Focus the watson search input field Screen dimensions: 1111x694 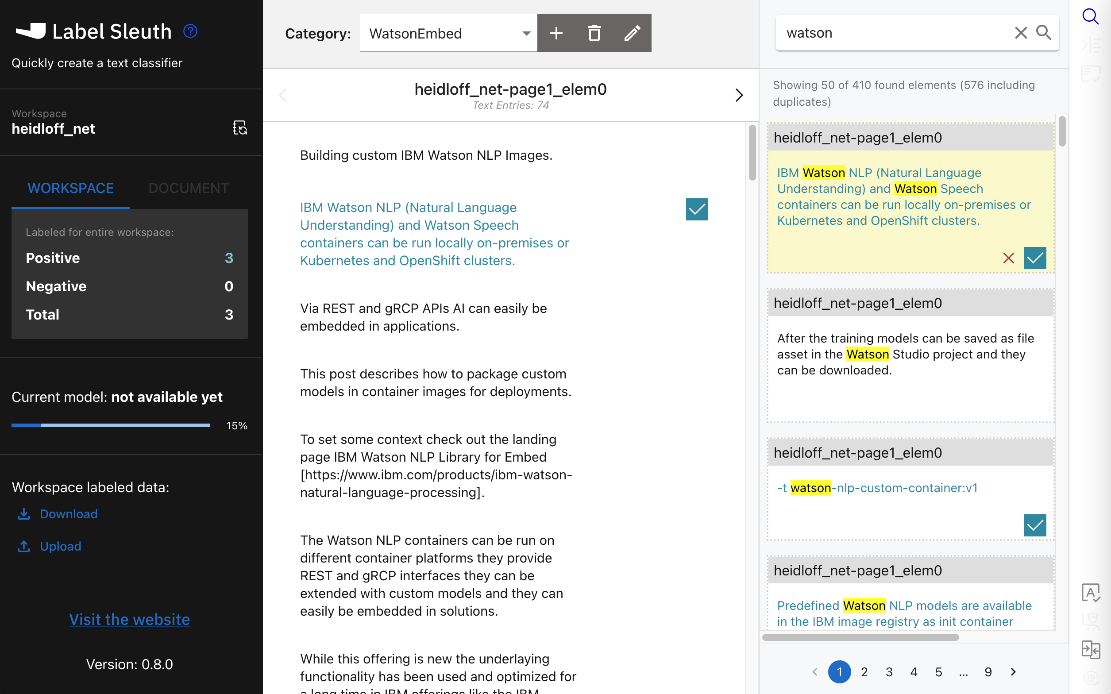[x=895, y=33]
